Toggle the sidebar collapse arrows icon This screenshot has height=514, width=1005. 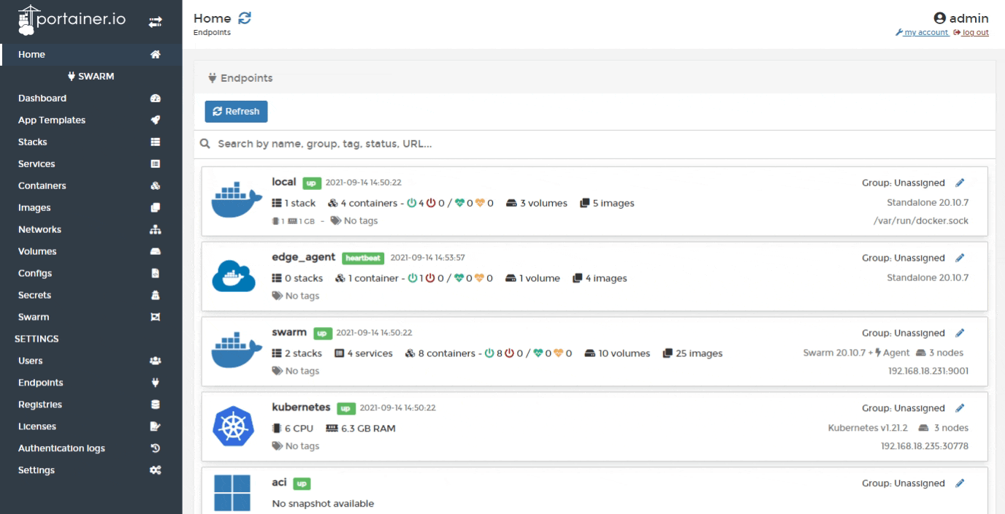point(155,23)
